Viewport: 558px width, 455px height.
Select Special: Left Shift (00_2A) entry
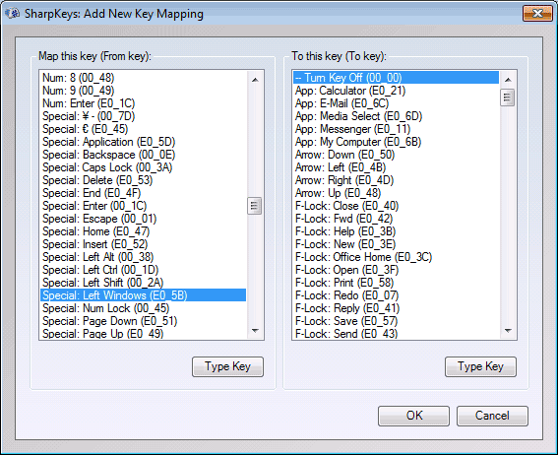coord(143,283)
